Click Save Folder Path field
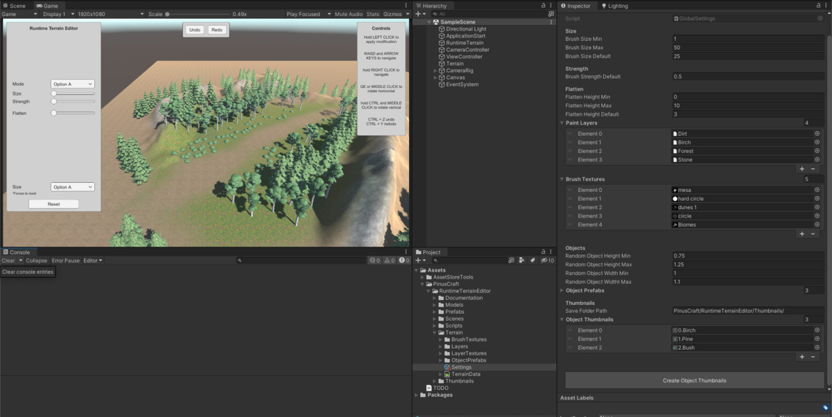832x417 pixels. (747, 311)
